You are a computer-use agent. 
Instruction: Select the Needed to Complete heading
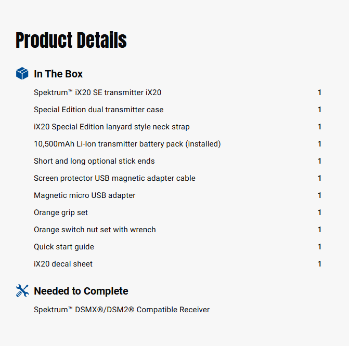pos(81,291)
